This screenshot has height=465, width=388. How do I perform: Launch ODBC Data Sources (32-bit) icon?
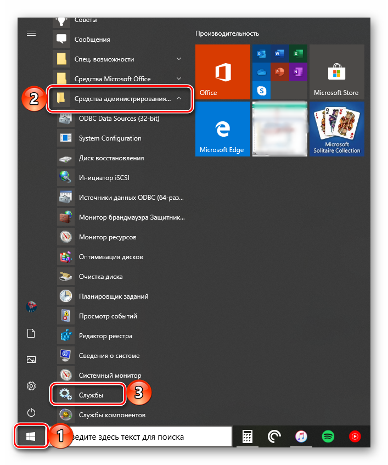[66, 119]
